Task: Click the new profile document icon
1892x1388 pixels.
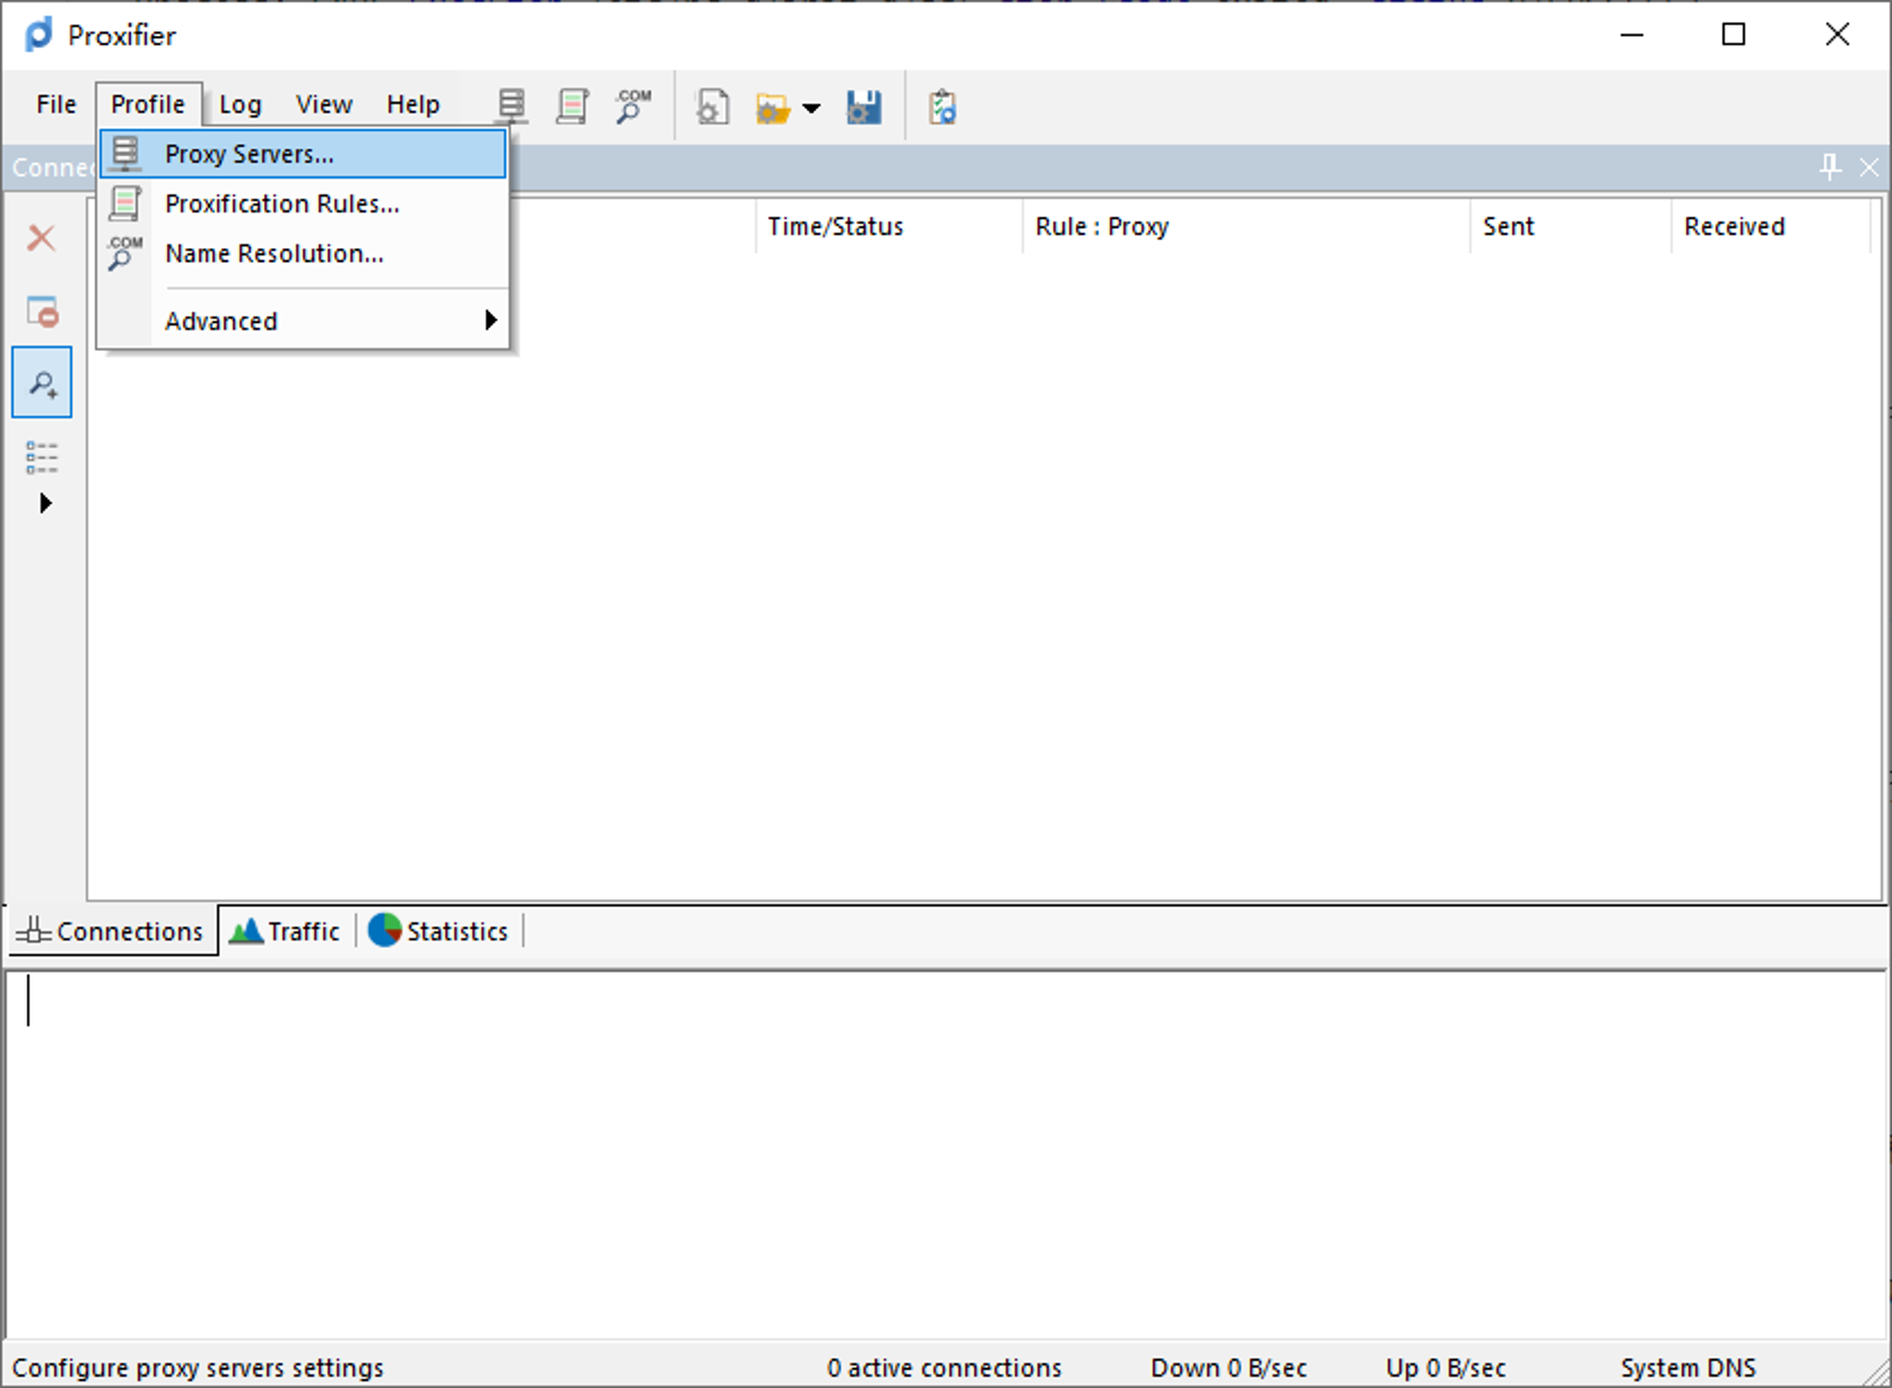Action: (x=712, y=107)
